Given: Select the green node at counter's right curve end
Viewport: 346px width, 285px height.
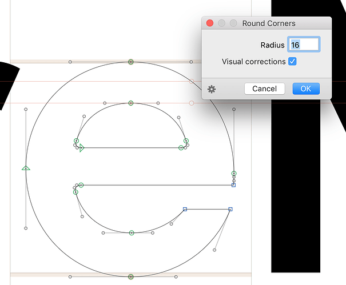Looking at the screenshot, I should point(186,141).
